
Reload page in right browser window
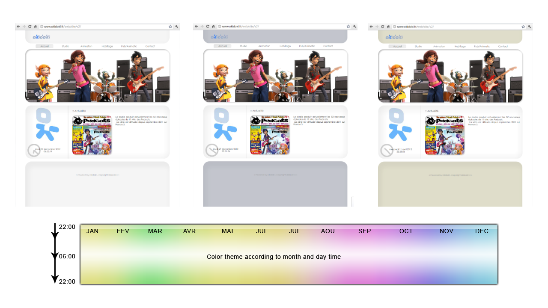[383, 27]
